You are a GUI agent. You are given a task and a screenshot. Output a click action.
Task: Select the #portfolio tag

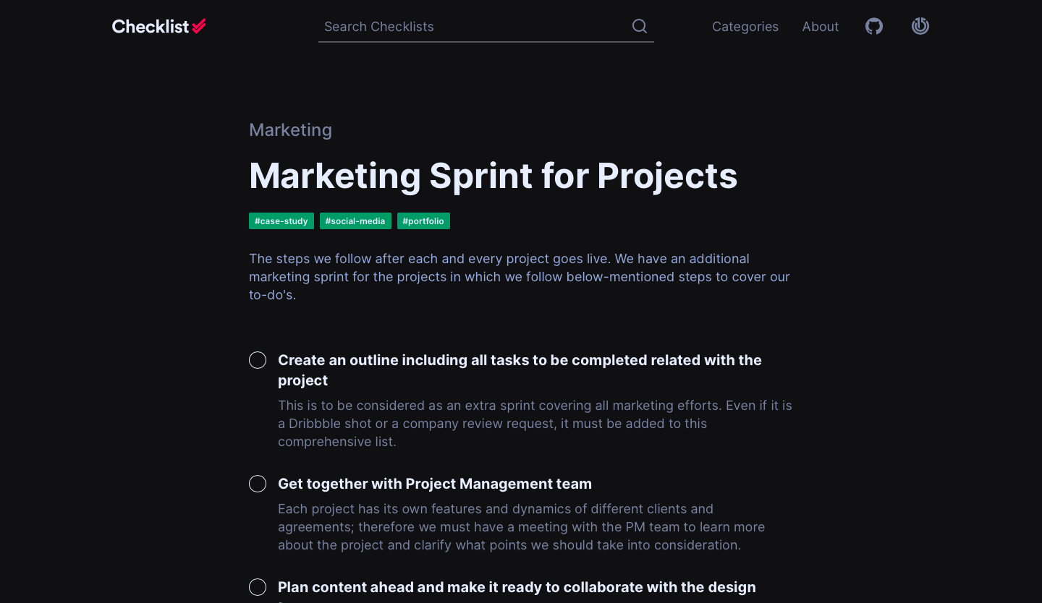click(x=423, y=221)
